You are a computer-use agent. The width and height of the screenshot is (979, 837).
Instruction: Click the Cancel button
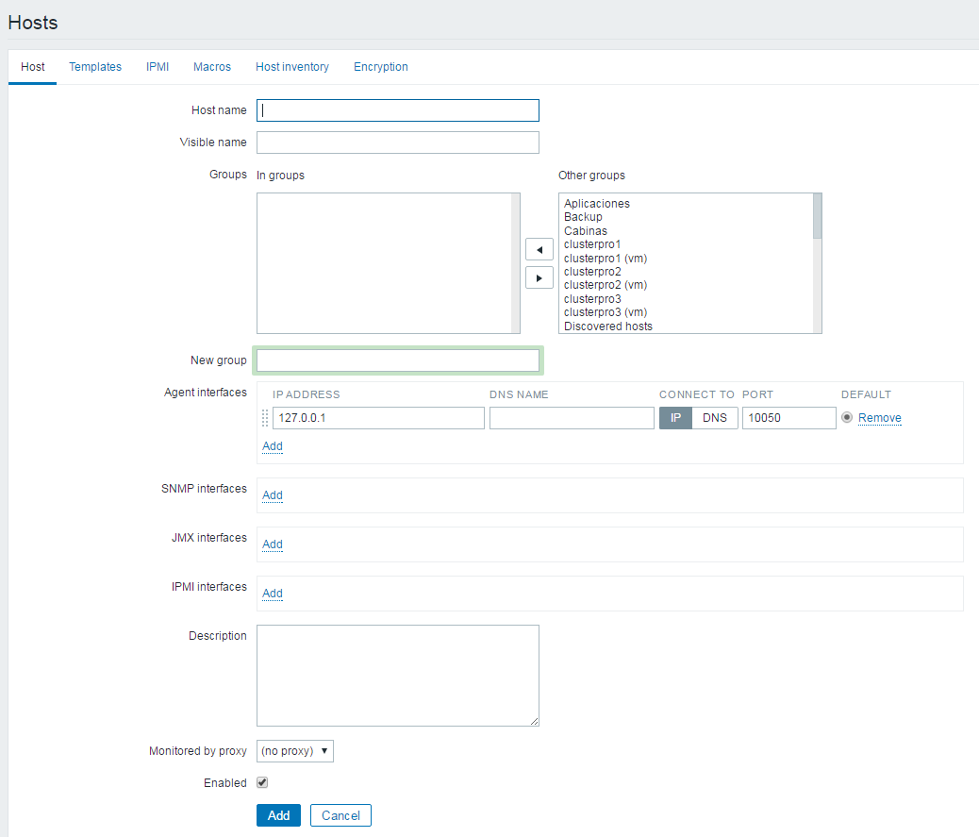(x=341, y=815)
